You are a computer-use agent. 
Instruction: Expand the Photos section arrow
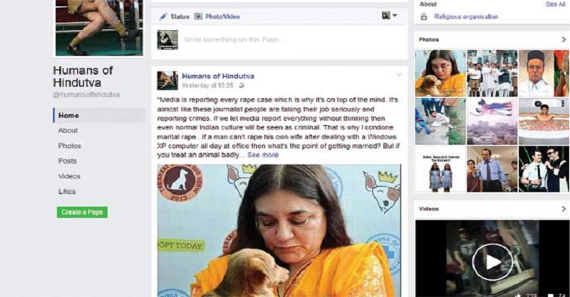click(564, 40)
